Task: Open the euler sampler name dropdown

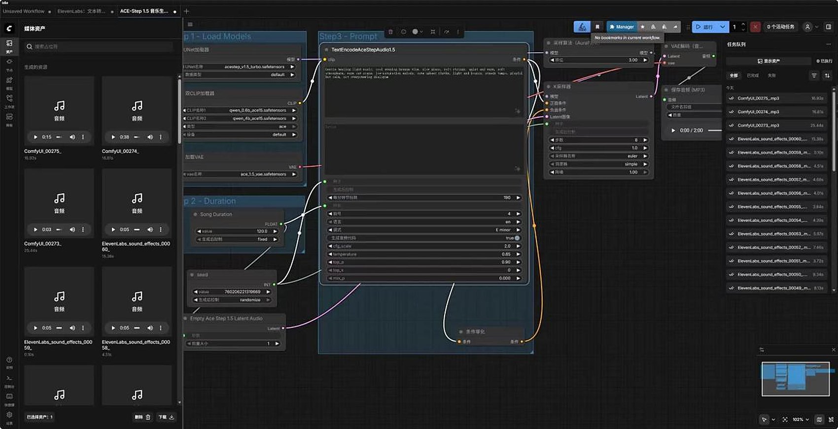Action: point(598,156)
